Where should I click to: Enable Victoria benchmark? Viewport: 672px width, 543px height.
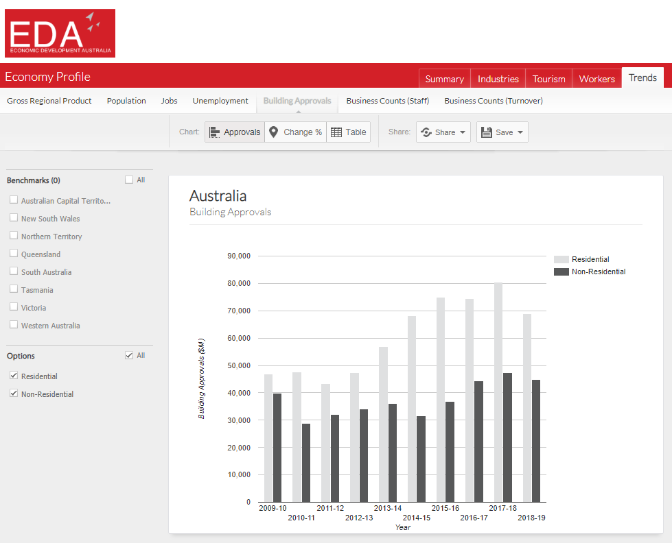point(14,307)
